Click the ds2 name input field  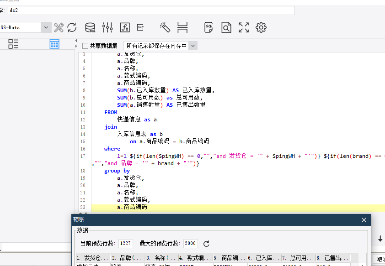151,10
